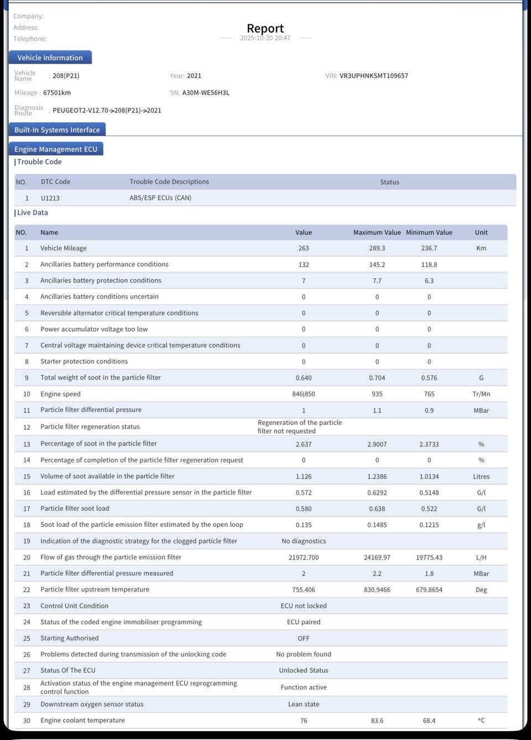Click Starter protection conditions row
Image resolution: width=531 pixels, height=740 pixels.
pos(261,362)
